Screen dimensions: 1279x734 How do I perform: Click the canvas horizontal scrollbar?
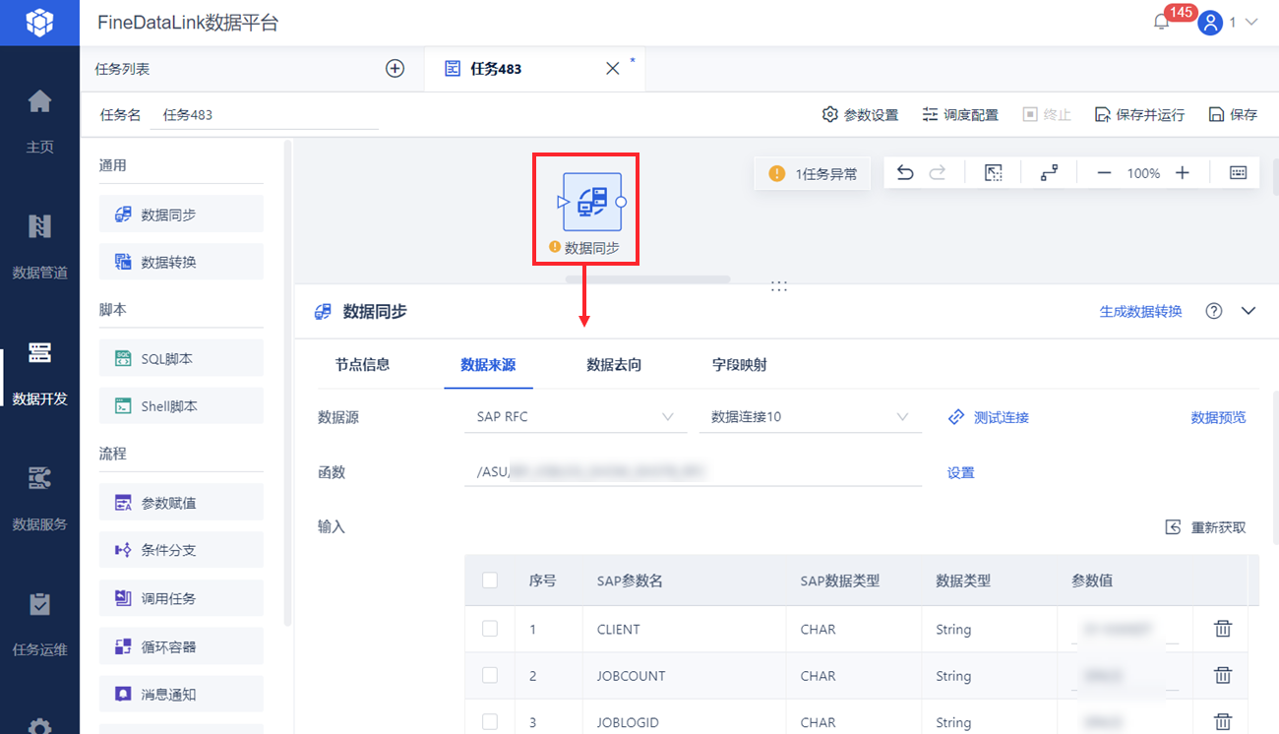click(647, 279)
